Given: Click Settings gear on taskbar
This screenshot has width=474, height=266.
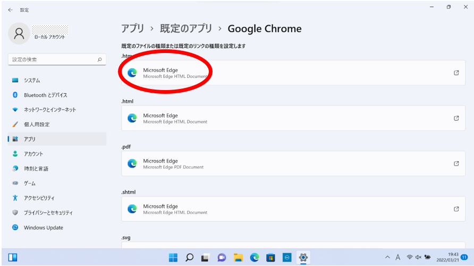Looking at the screenshot, I should click(x=303, y=258).
